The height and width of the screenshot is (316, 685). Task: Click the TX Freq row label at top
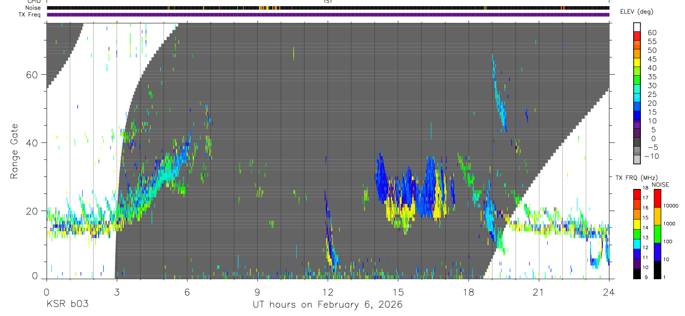(x=31, y=14)
